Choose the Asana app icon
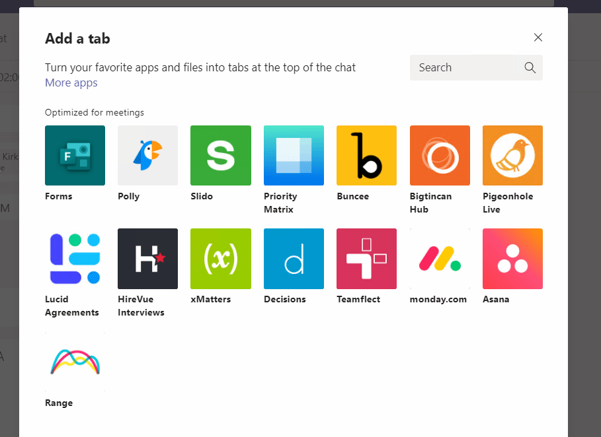This screenshot has height=437, width=601. coord(512,259)
